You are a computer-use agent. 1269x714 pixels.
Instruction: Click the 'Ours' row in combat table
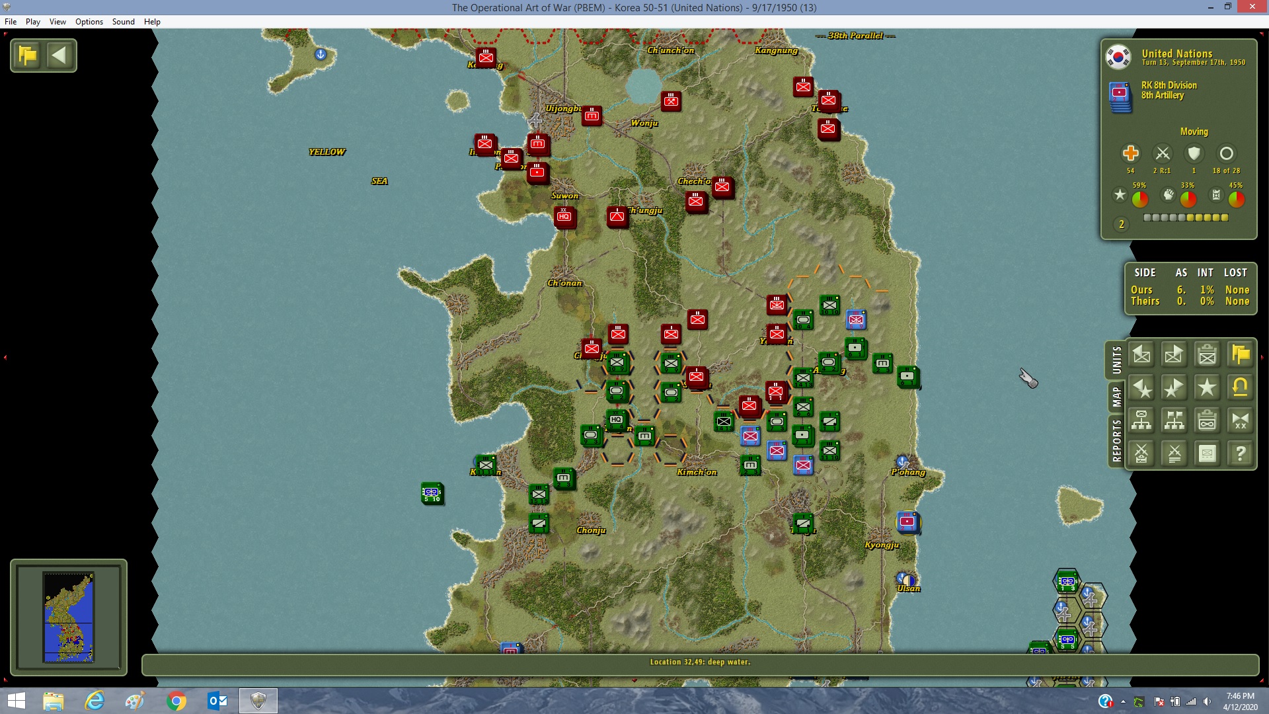tap(1190, 290)
